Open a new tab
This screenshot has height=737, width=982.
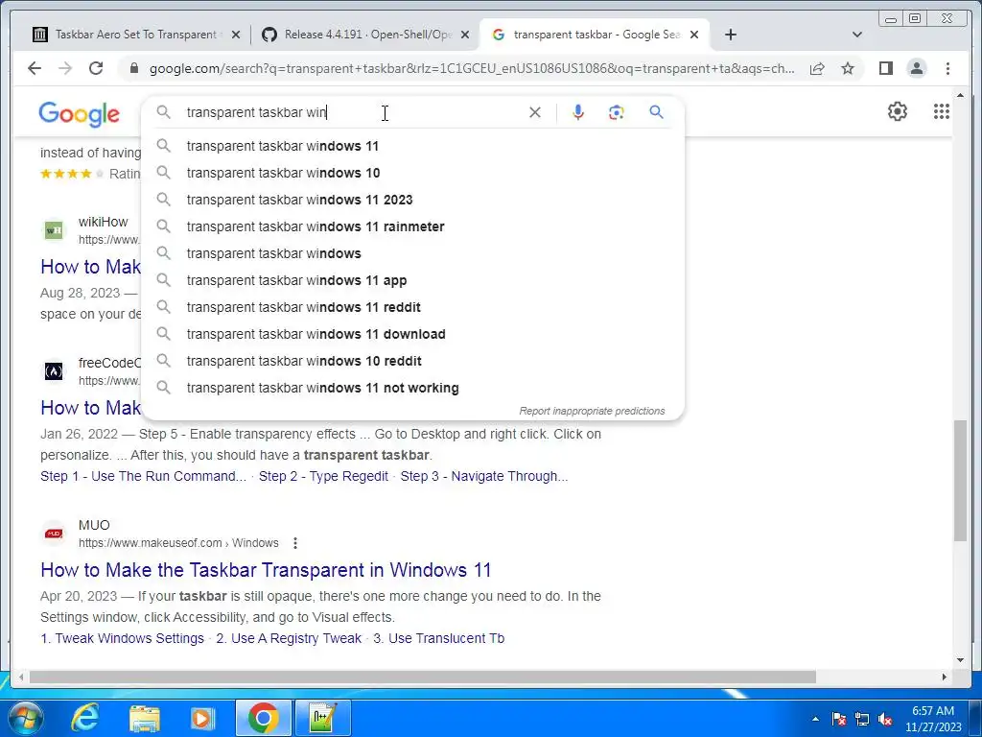coord(730,35)
